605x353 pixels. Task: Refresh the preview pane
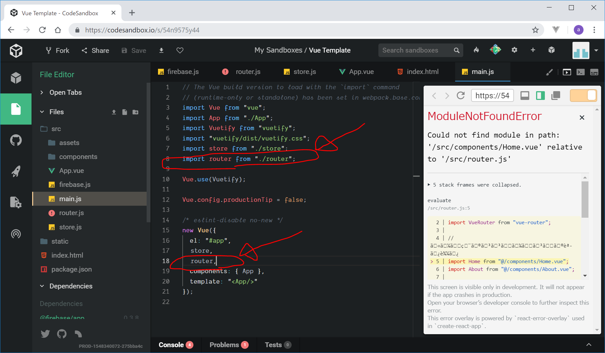click(x=460, y=96)
